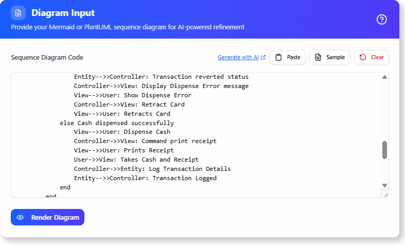Render the diagram
Image resolution: width=405 pixels, height=246 pixels.
[47, 217]
